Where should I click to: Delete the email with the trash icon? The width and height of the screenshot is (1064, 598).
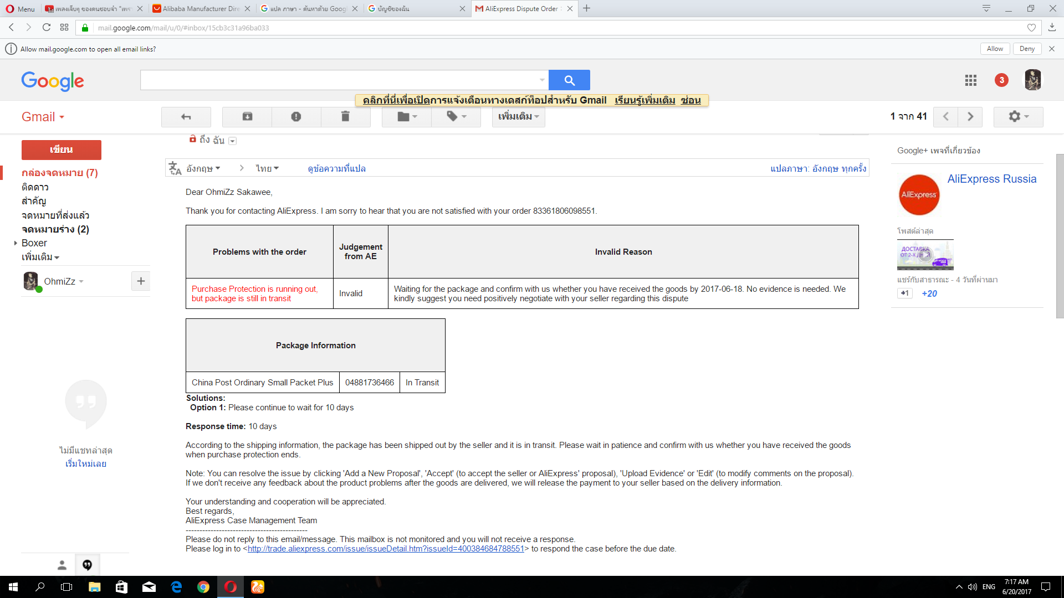(x=345, y=117)
